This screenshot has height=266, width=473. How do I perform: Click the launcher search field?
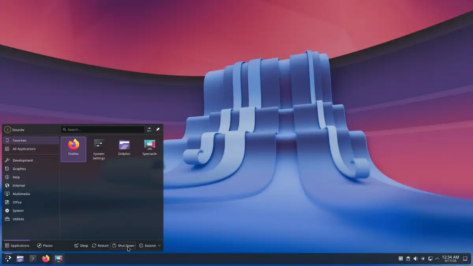pos(102,130)
